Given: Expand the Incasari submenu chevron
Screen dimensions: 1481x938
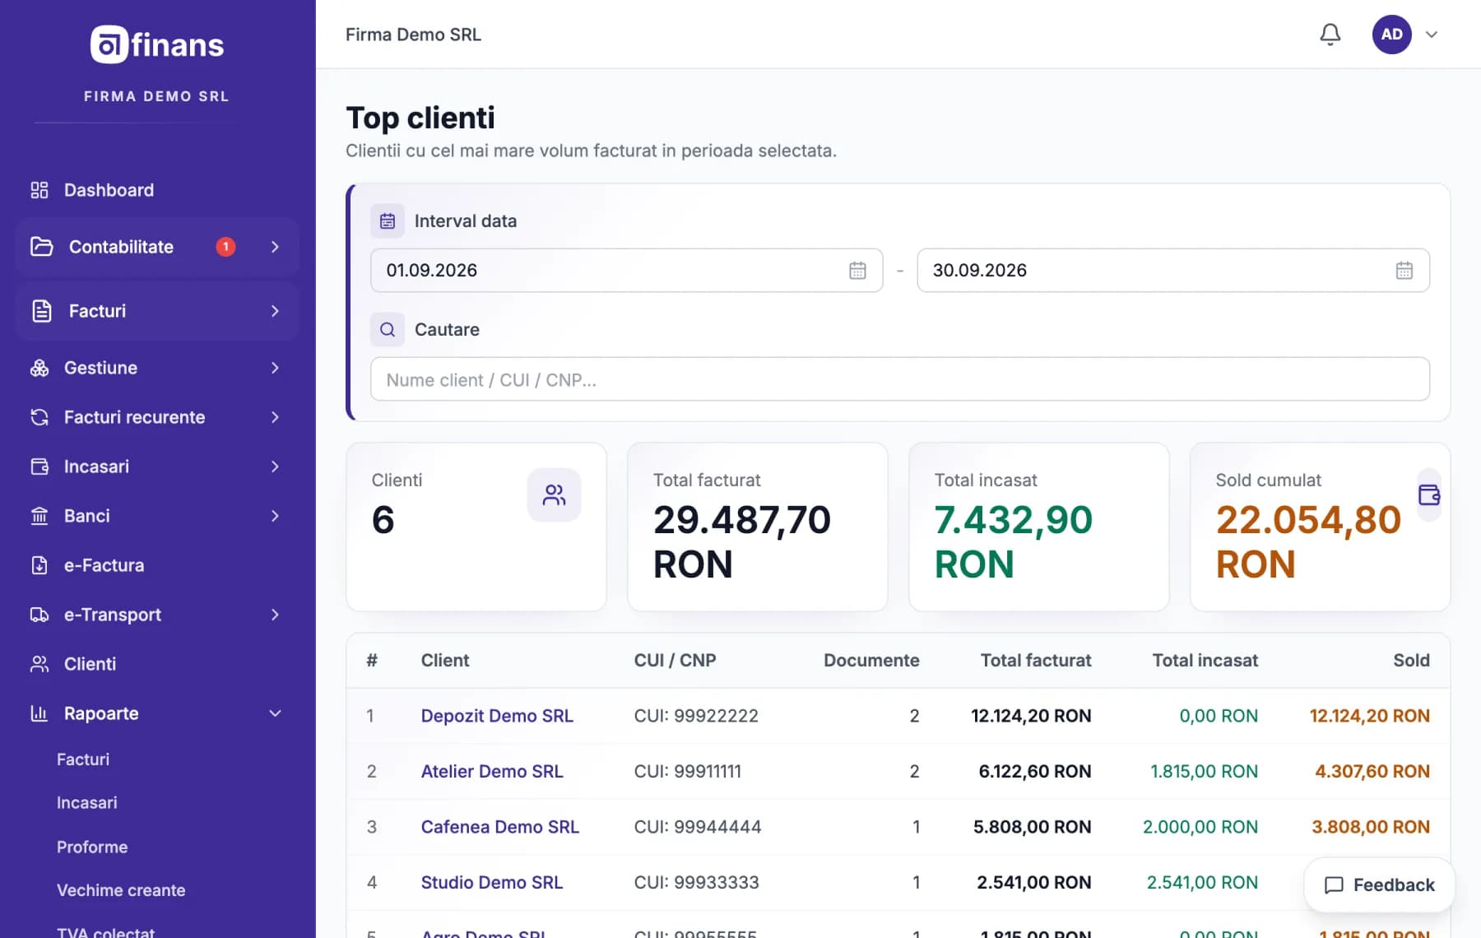Looking at the screenshot, I should tap(275, 467).
